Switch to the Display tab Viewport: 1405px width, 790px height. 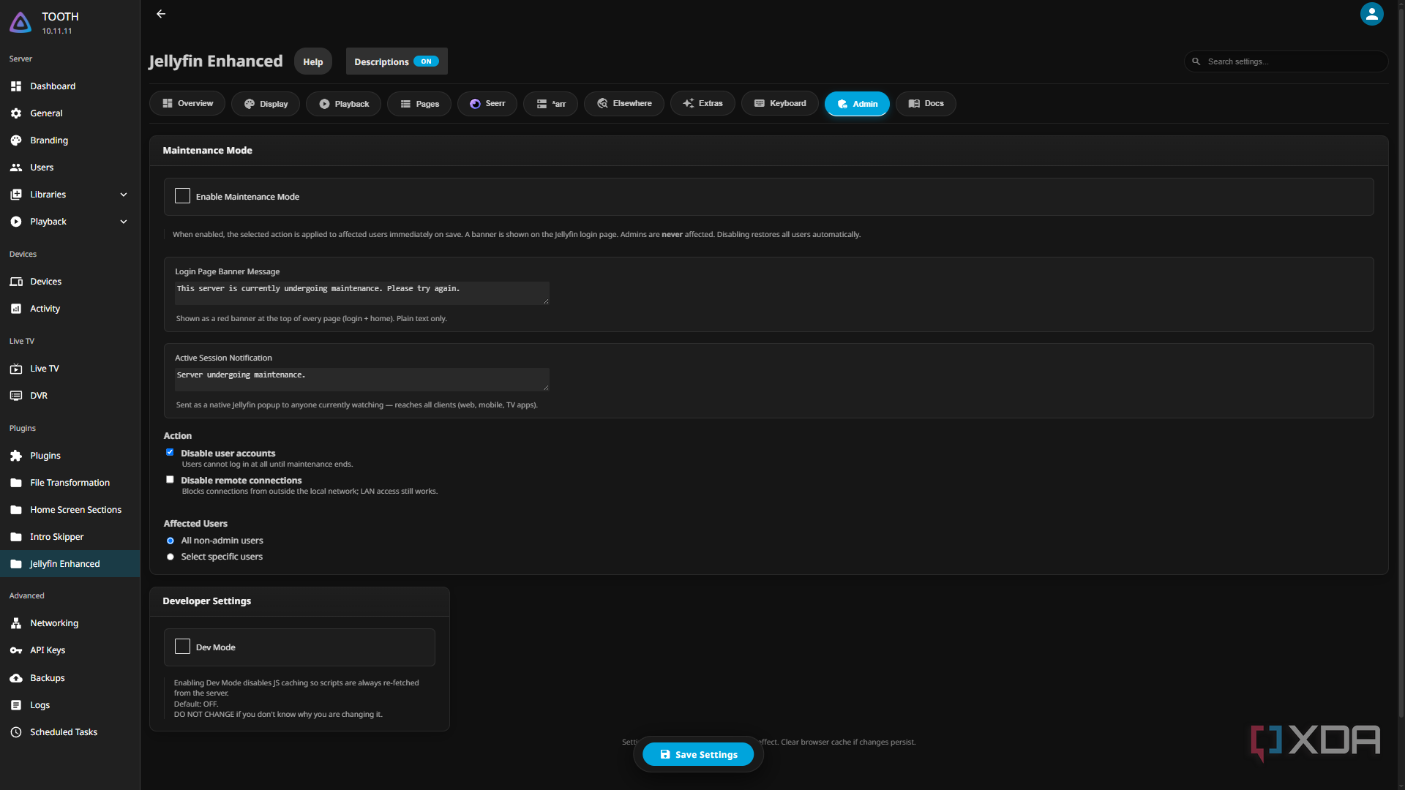[266, 104]
